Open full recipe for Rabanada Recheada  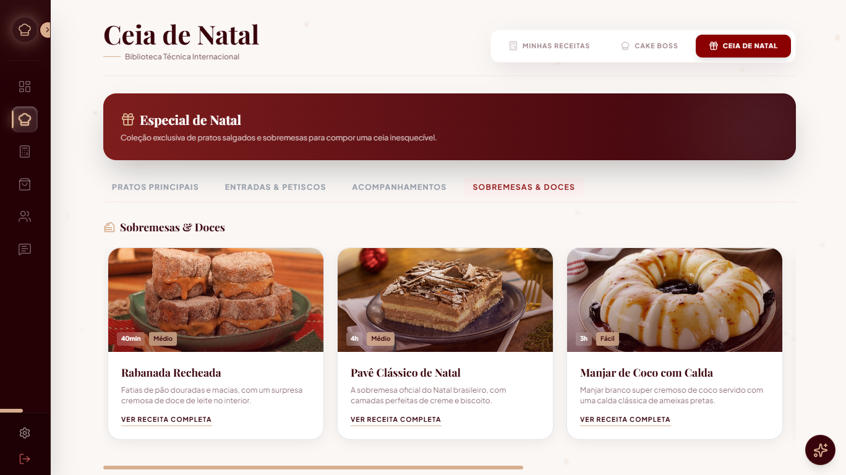point(166,419)
